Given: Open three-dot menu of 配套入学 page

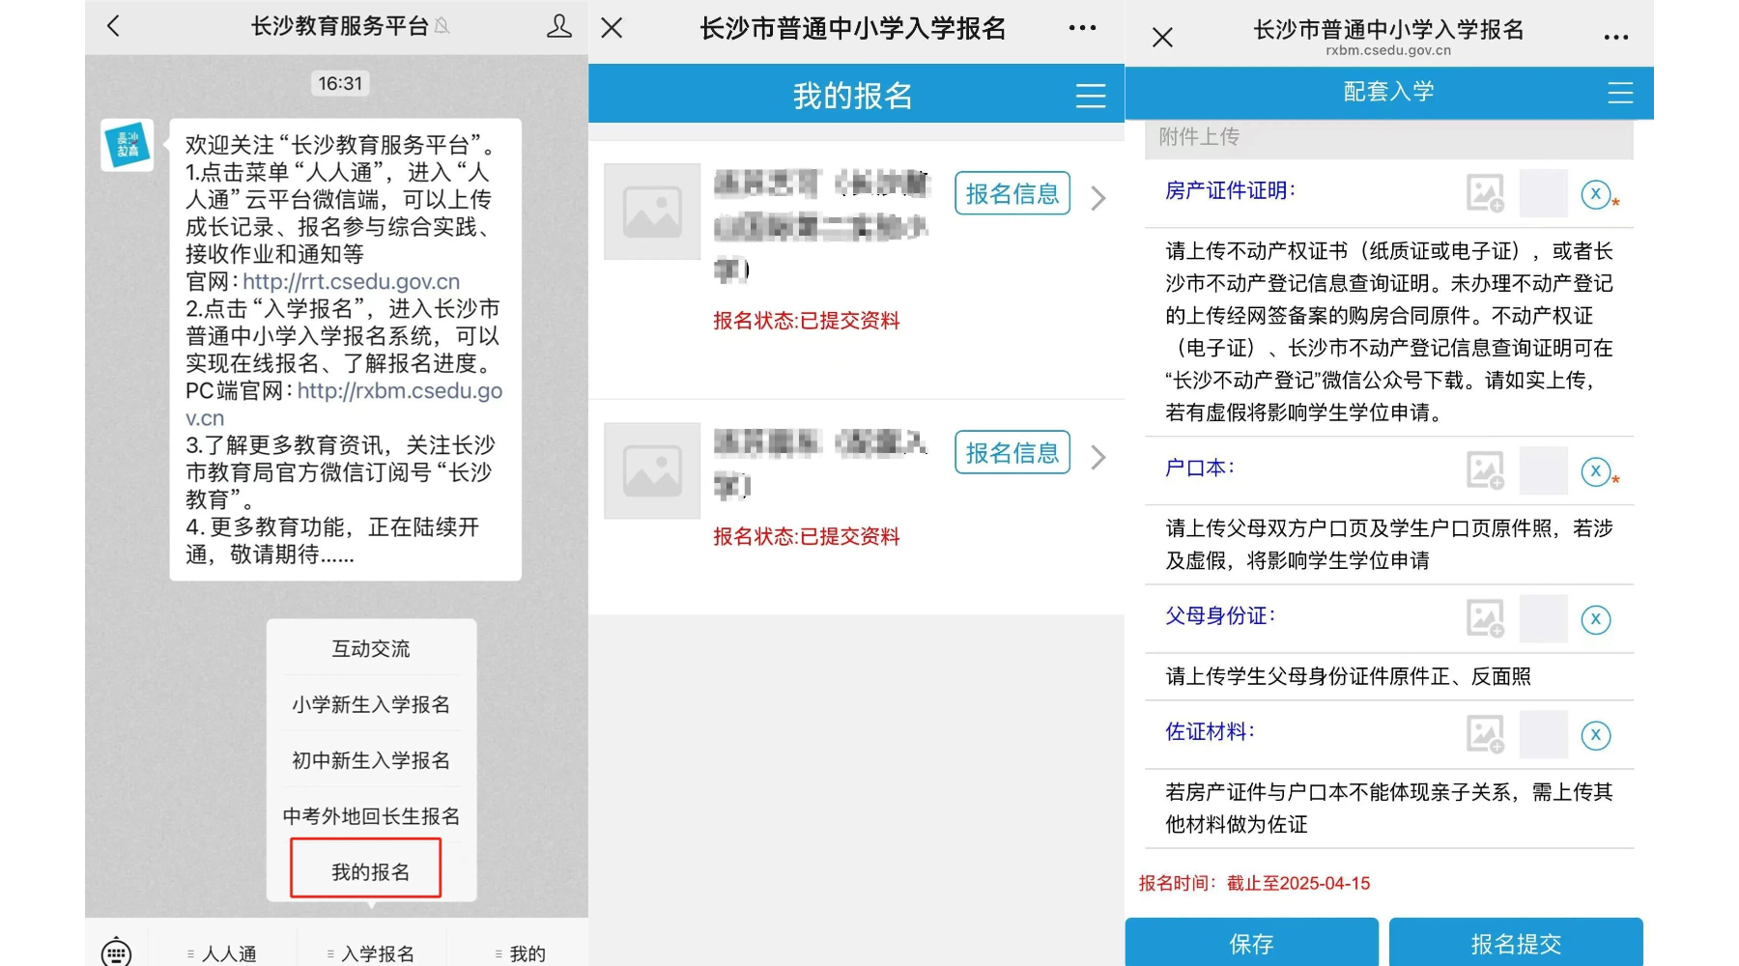Looking at the screenshot, I should coord(1615,38).
